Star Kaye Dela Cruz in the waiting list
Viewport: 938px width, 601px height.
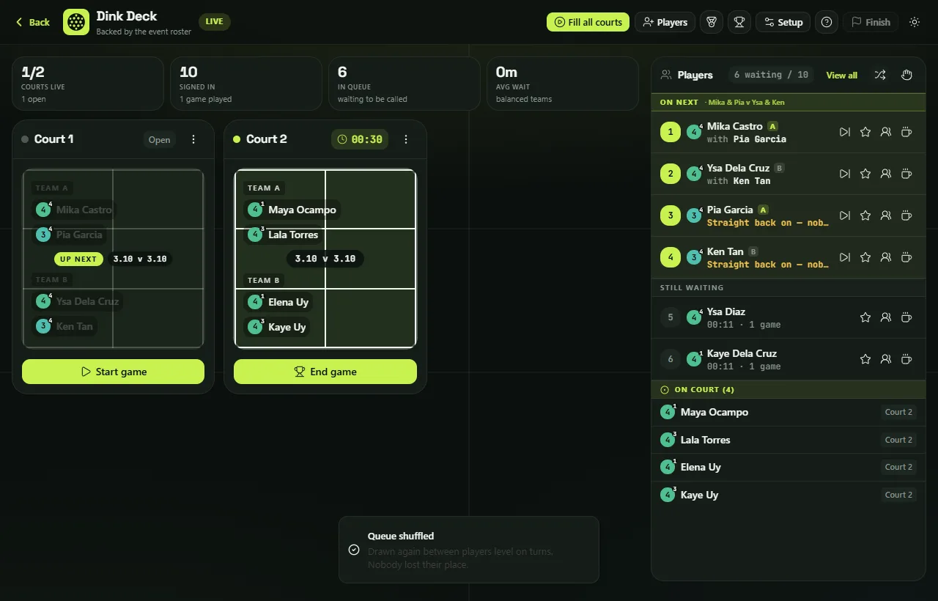pos(865,359)
